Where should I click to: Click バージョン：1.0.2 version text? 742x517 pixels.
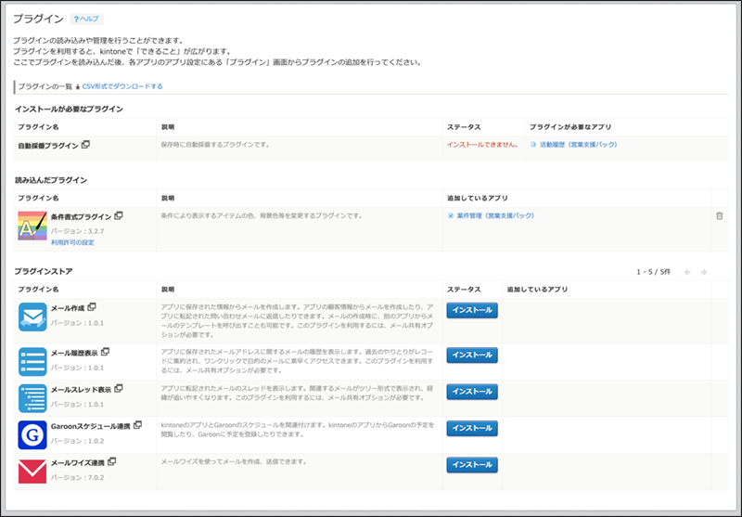tap(78, 441)
